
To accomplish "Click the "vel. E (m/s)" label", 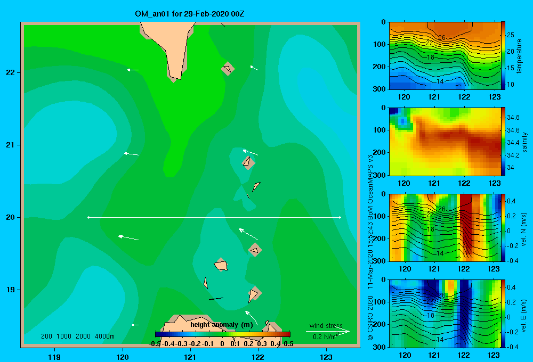I will click(524, 315).
